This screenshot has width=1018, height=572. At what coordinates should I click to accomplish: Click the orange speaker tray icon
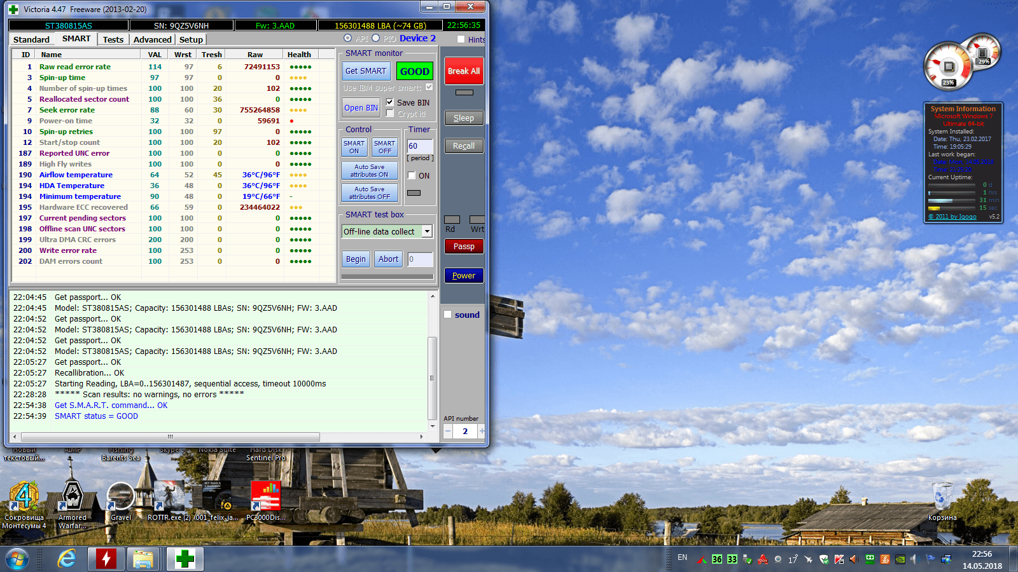pyautogui.click(x=854, y=559)
